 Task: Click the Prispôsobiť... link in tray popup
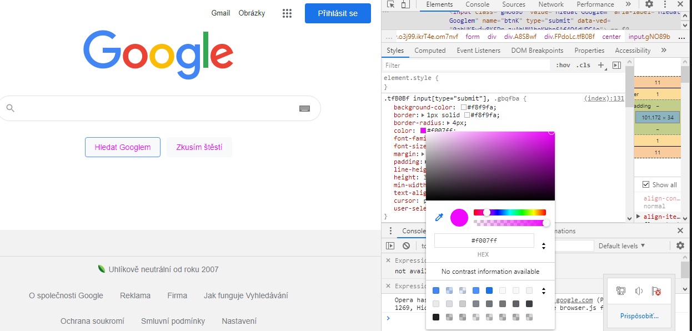click(639, 316)
